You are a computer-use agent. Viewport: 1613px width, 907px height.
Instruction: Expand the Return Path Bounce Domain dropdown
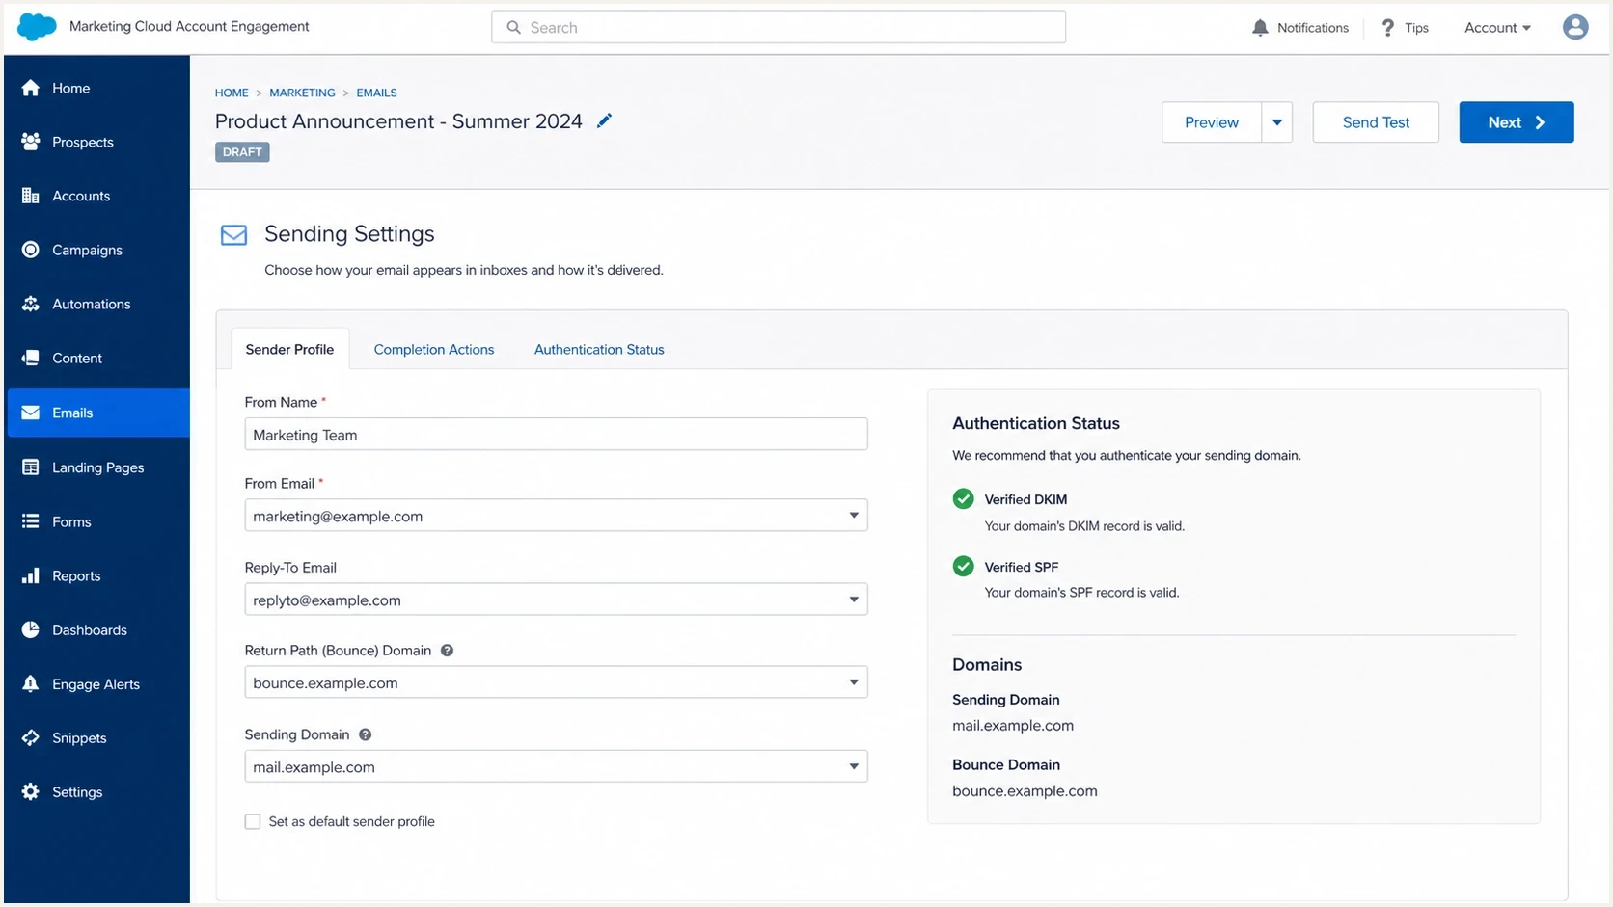(556, 682)
